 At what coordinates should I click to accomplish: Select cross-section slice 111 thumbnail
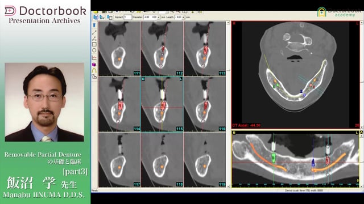coord(119,49)
